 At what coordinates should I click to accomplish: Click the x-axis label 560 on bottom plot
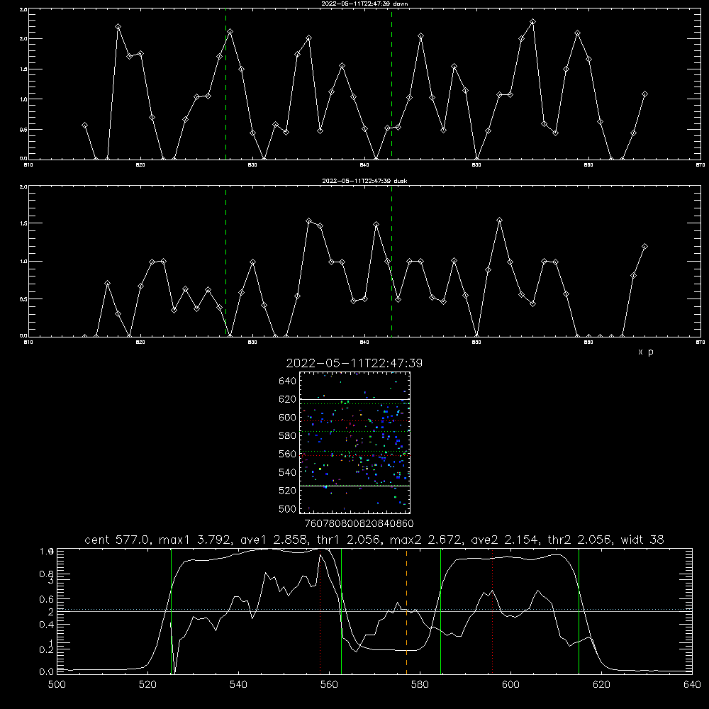329,685
